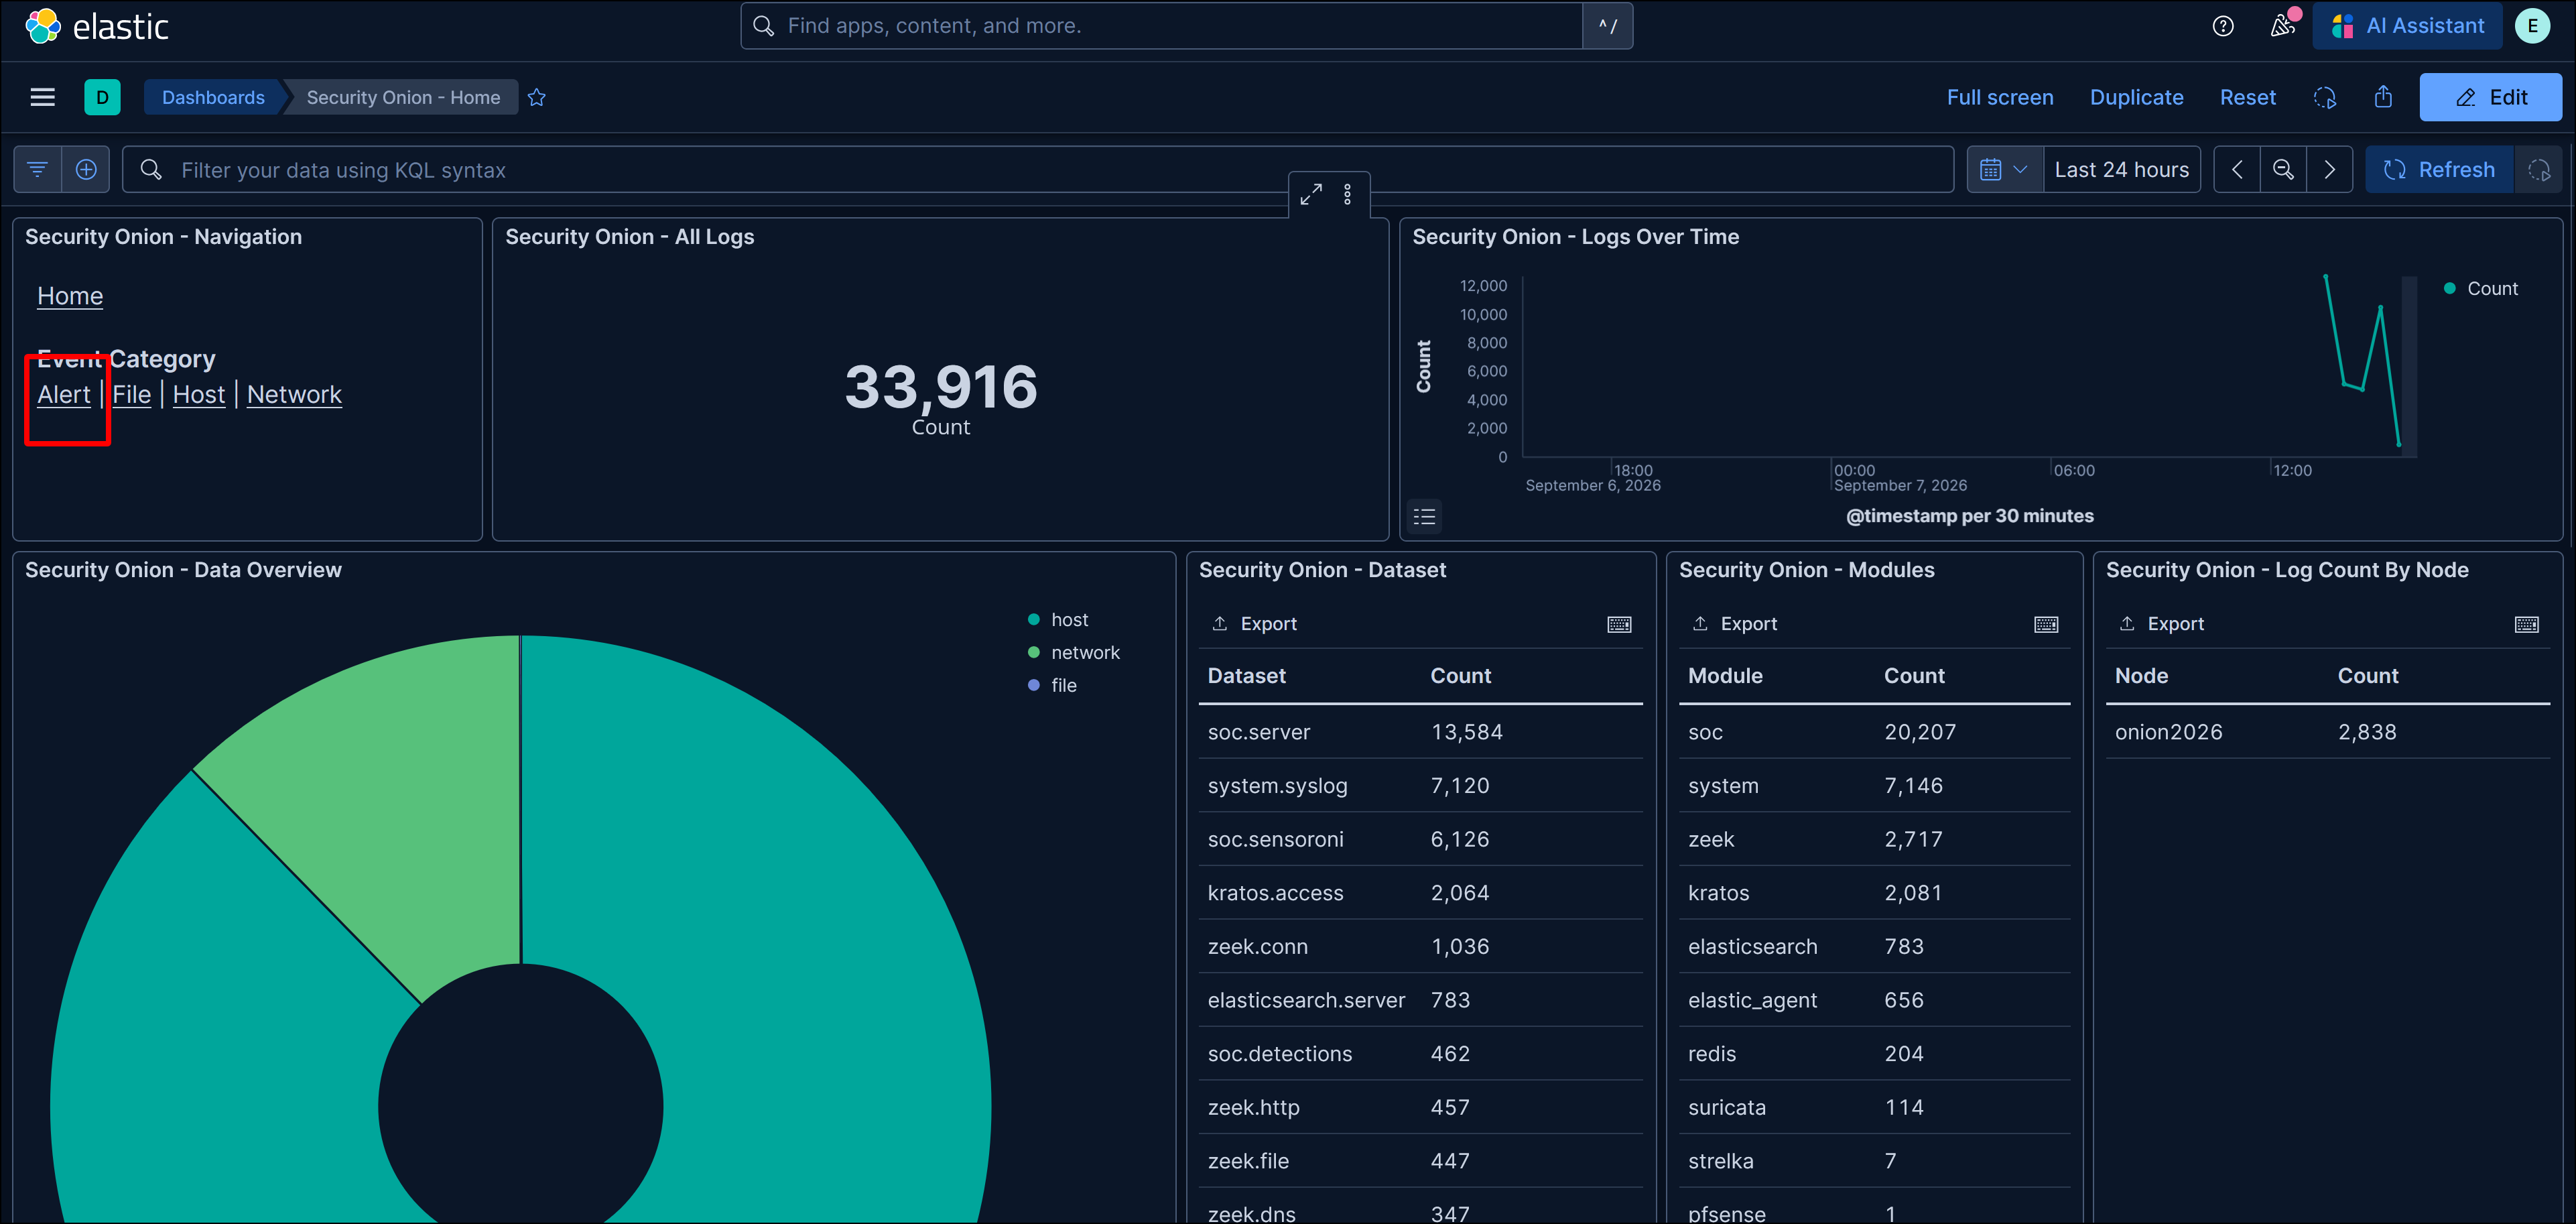
Task: Toggle the Logs Over Time legend
Action: pos(1424,516)
